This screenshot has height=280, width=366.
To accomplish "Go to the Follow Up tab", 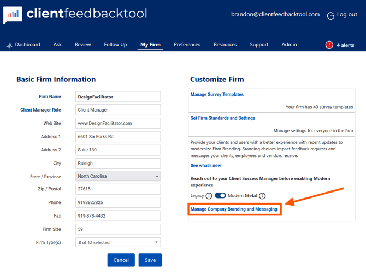I will point(115,45).
